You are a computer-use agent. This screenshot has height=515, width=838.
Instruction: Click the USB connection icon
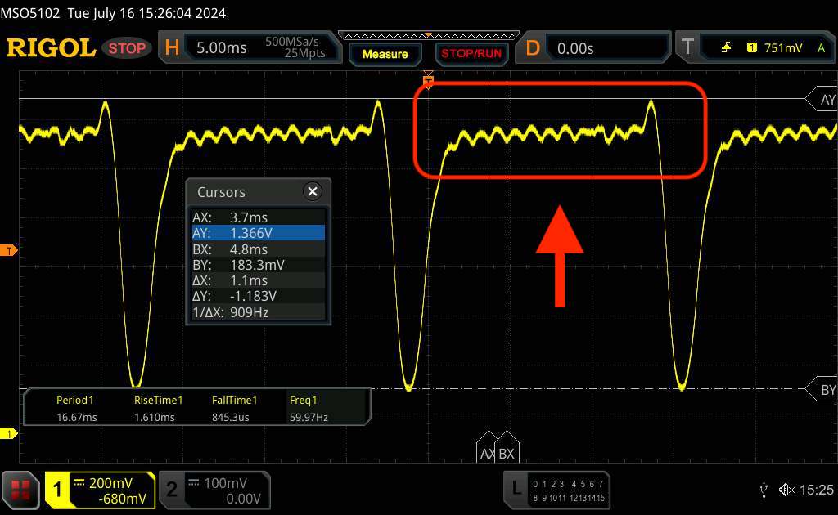tap(764, 490)
